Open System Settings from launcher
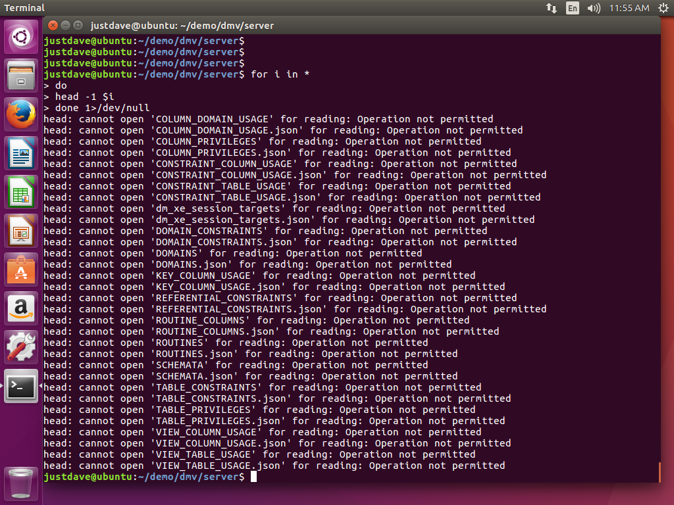 coord(21,347)
